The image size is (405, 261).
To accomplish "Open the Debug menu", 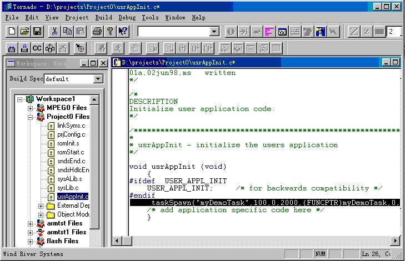I will [x=127, y=18].
